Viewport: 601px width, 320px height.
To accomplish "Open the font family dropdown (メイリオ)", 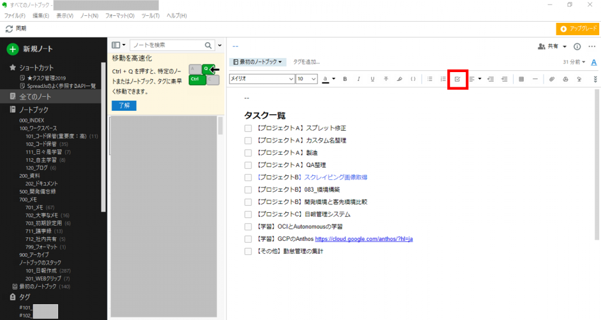I will click(x=262, y=79).
